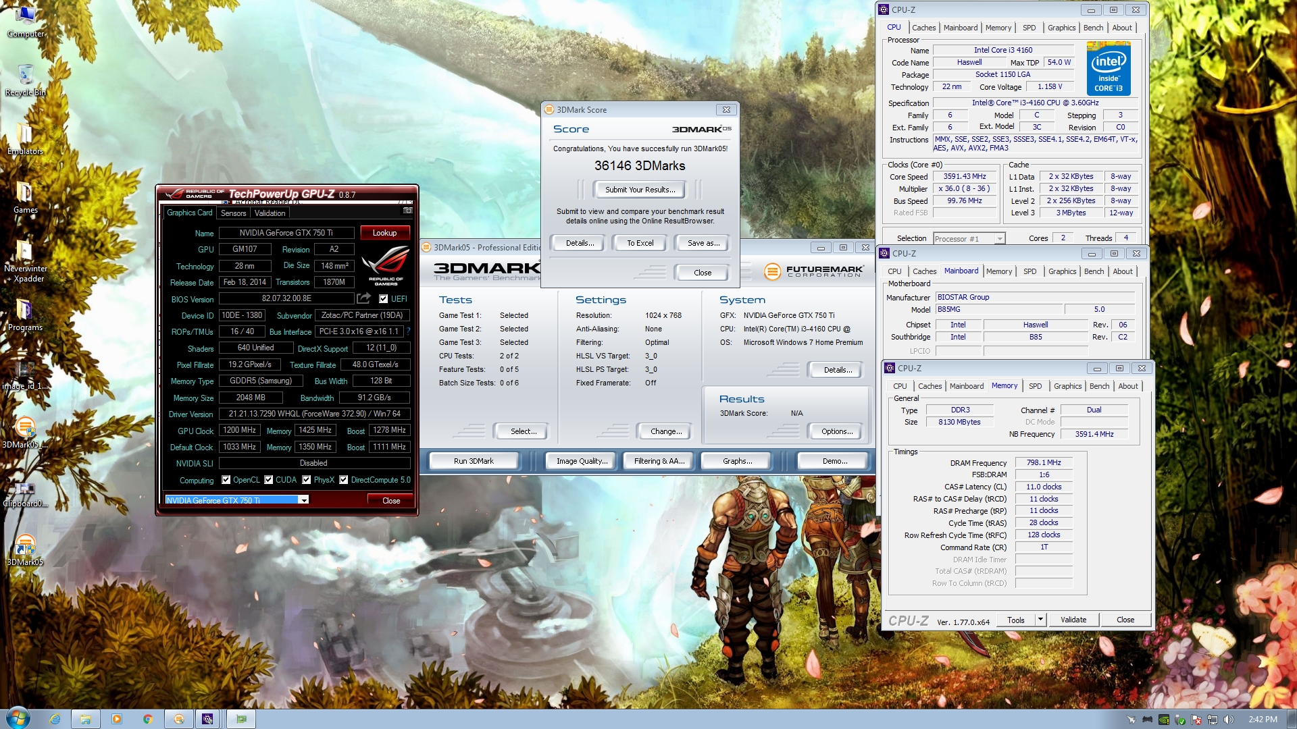
Task: Open the Recycle Bin desktop icon
Action: coord(25,80)
